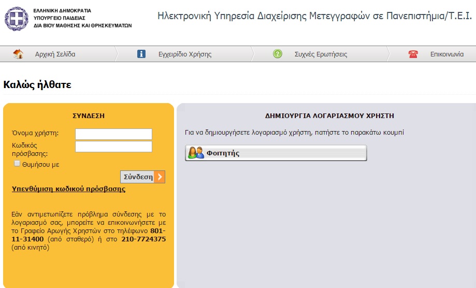Click the Greek national emblem logo
This screenshot has height=288, width=476.
pos(17,18)
